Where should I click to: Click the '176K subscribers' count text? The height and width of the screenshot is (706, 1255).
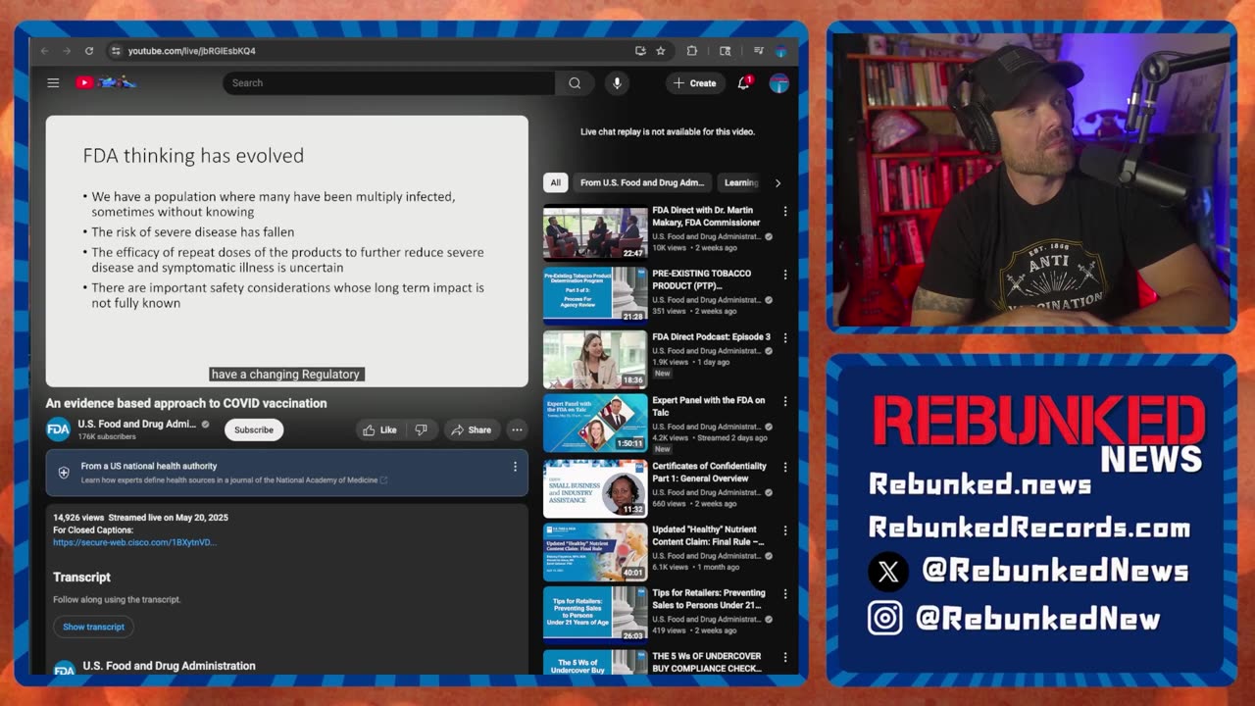pos(107,436)
